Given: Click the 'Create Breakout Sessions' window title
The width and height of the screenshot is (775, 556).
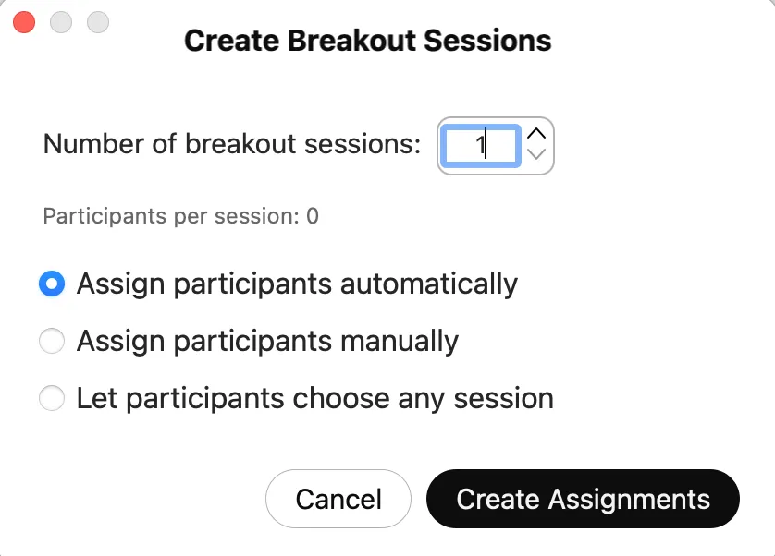Looking at the screenshot, I should click(x=367, y=42).
